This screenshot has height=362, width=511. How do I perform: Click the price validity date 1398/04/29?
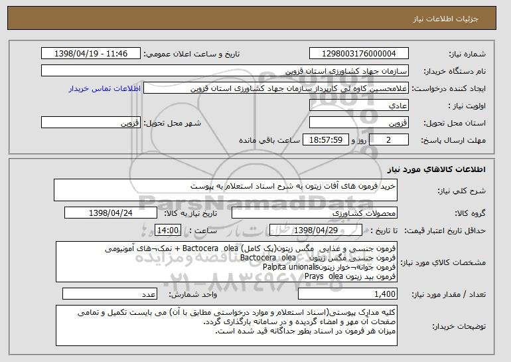pos(316,230)
